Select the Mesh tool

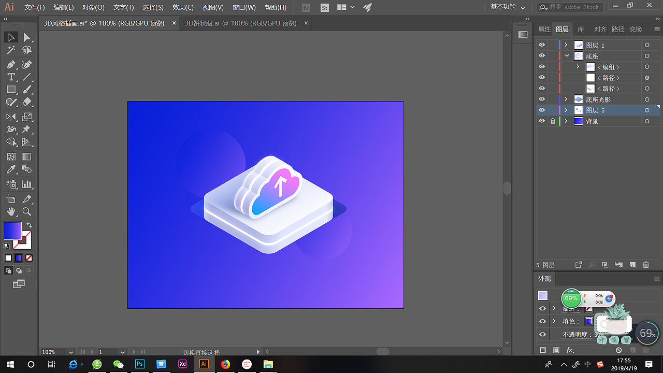[11, 156]
